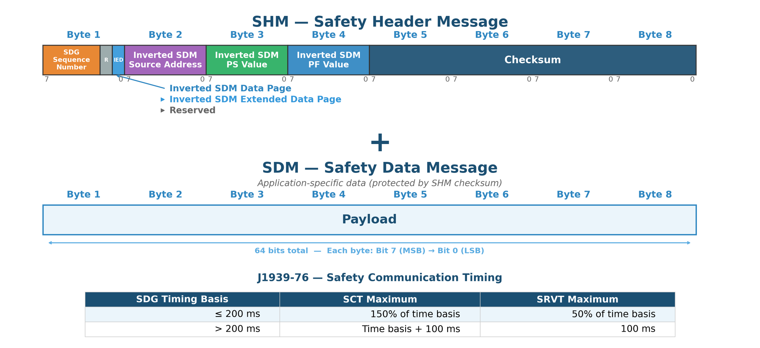The width and height of the screenshot is (760, 348).
Task: Click the Inverted SDM PF Value block
Action: pos(328,60)
